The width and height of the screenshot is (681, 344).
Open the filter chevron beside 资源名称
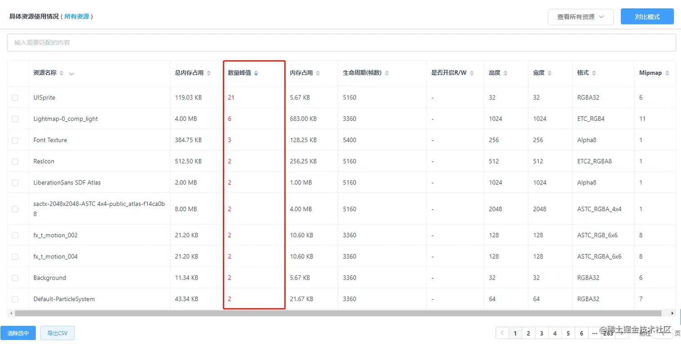71,73
